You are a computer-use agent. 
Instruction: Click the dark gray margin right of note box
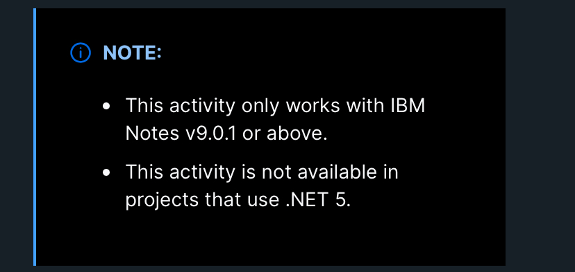(x=540, y=137)
